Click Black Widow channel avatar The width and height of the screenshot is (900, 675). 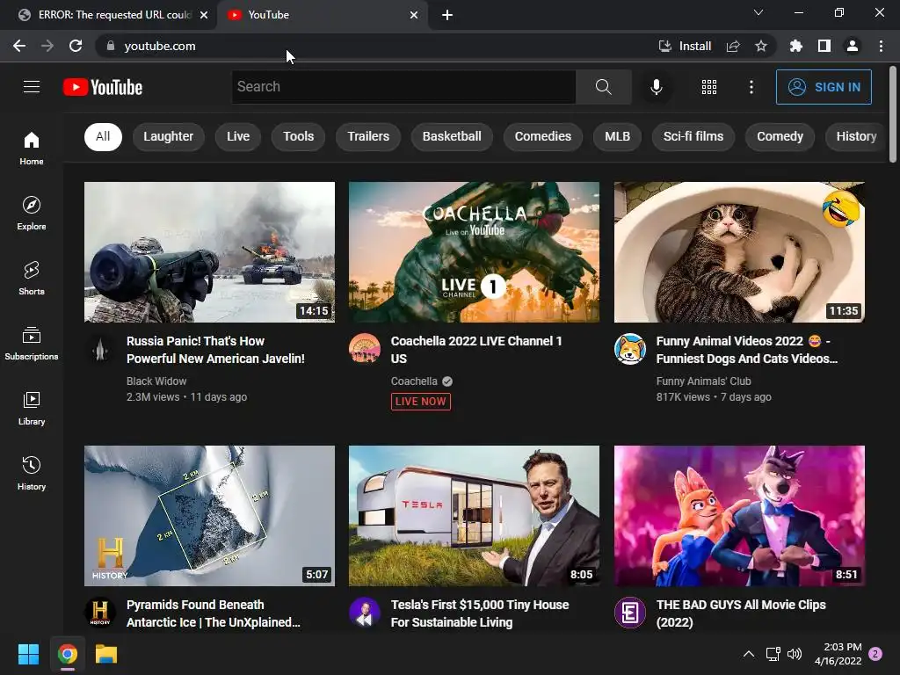100,348
